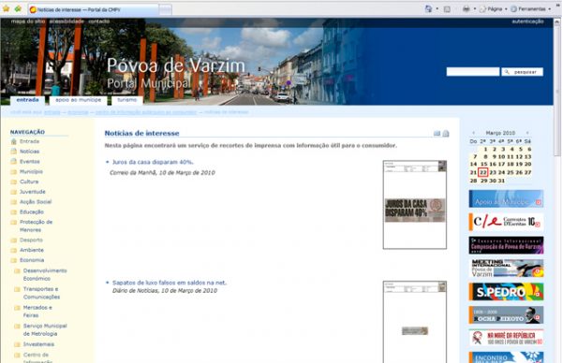562x363 pixels.
Task: Open article Sapatos de luxo falsos
Action: pyautogui.click(x=170, y=283)
